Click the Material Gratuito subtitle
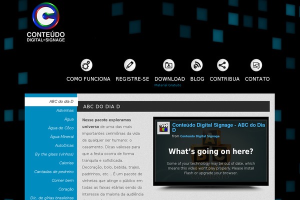The image size is (300, 200). pyautogui.click(x=167, y=85)
